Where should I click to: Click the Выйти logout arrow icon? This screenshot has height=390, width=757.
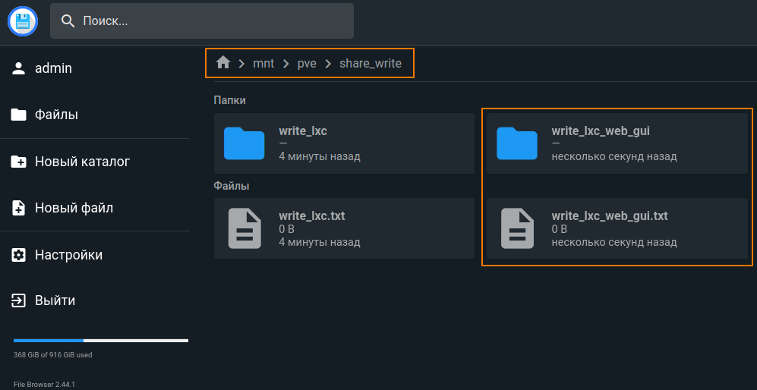(19, 300)
